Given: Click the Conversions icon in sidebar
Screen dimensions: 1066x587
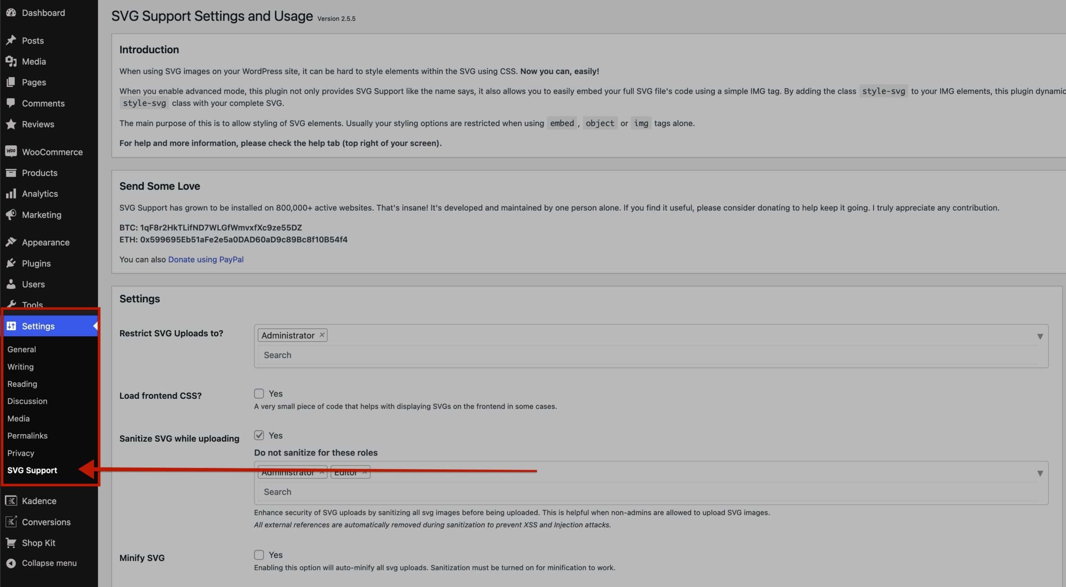Looking at the screenshot, I should pos(11,522).
